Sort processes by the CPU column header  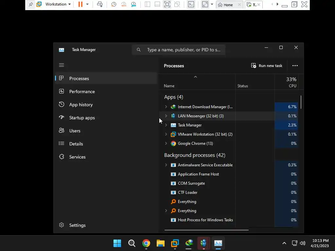pos(286,82)
